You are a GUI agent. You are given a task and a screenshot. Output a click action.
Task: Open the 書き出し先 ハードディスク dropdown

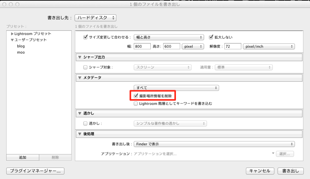95,18
